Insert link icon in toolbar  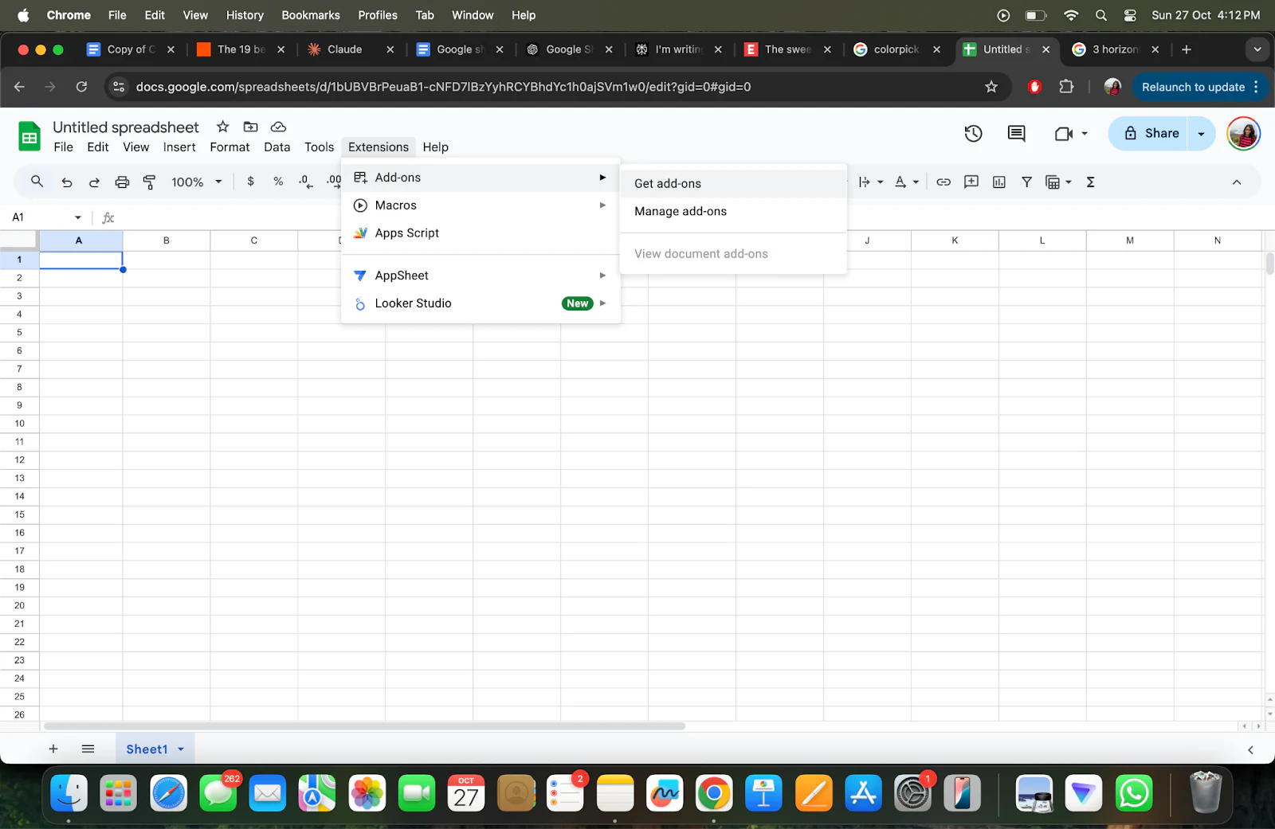click(x=943, y=182)
